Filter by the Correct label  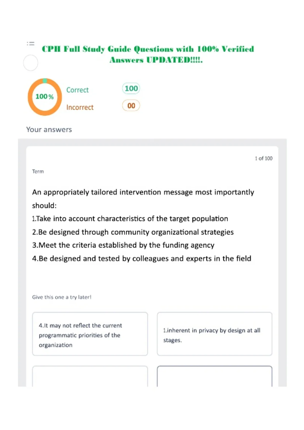(x=78, y=90)
